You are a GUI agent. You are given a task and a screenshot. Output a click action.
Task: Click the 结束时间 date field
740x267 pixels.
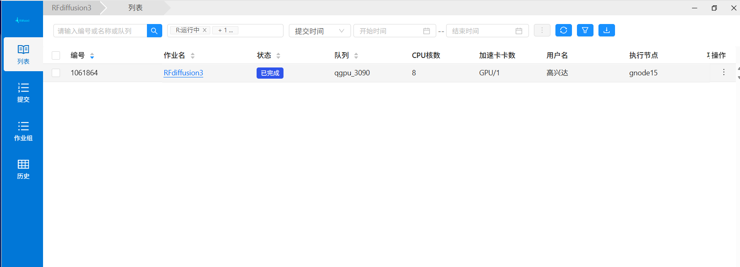[487, 31]
